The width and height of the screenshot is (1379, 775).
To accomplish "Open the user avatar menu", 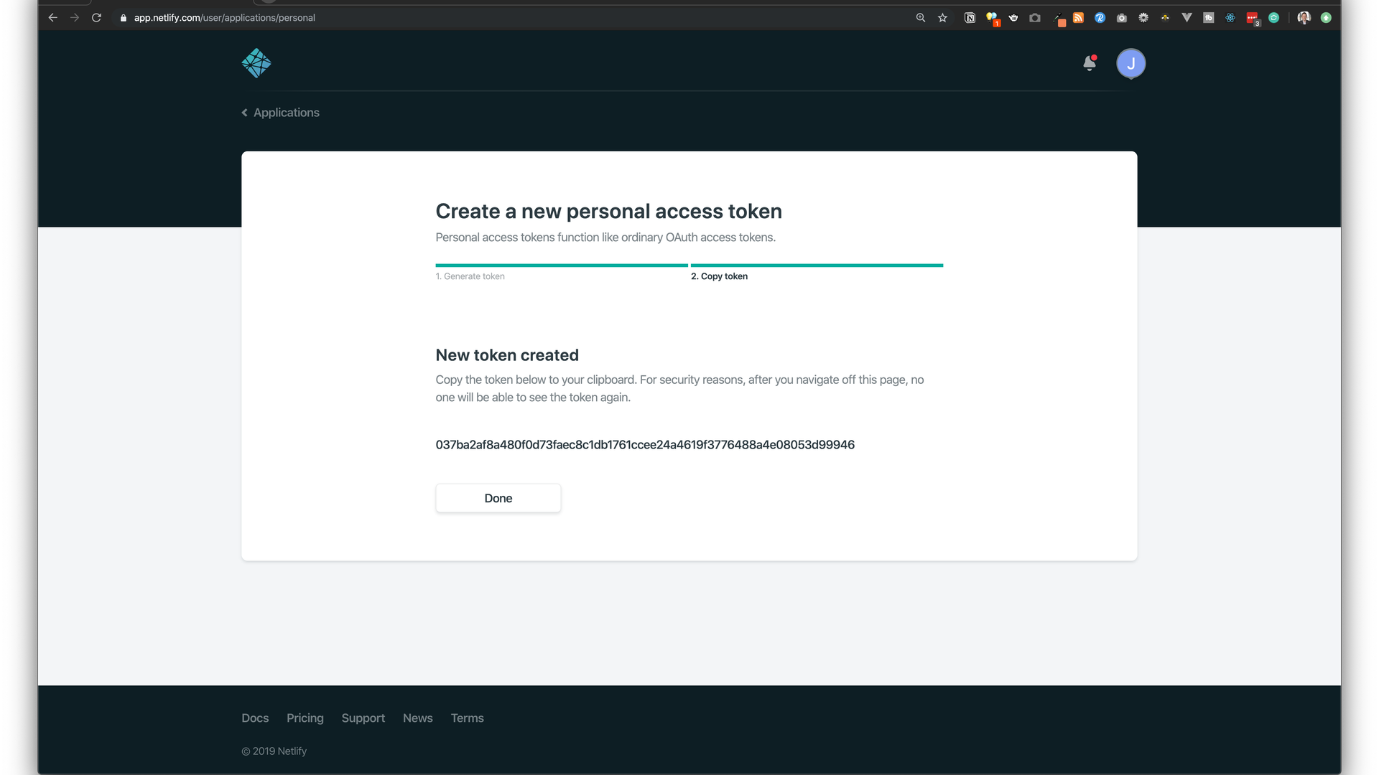I will pos(1130,63).
